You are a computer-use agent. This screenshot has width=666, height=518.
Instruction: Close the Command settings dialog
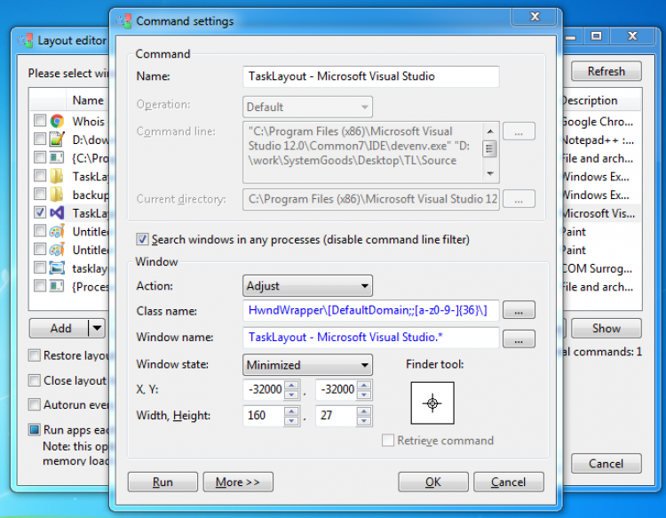pyautogui.click(x=535, y=17)
